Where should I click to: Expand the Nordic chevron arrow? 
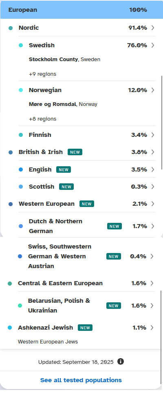153,28
